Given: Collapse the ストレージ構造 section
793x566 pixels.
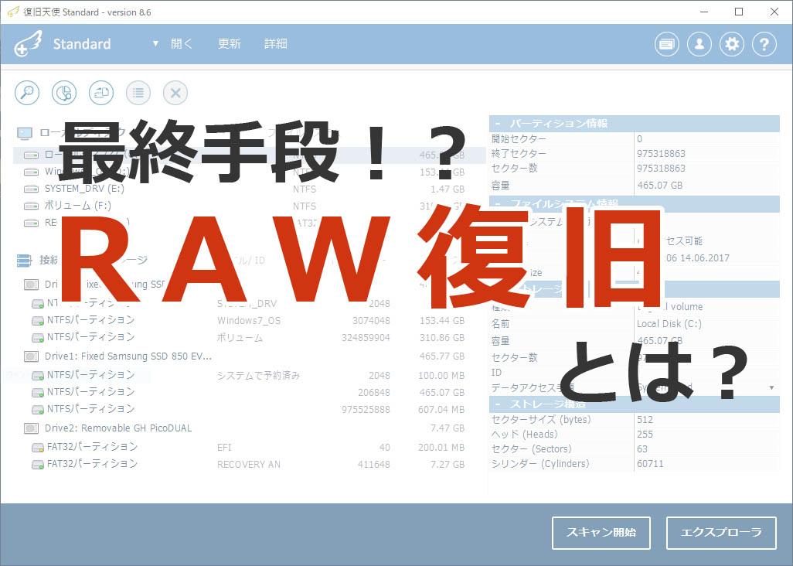Looking at the screenshot, I should coord(497,403).
